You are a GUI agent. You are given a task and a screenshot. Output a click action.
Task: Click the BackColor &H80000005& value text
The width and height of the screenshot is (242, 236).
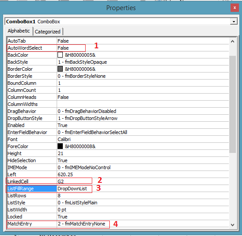[80, 55]
